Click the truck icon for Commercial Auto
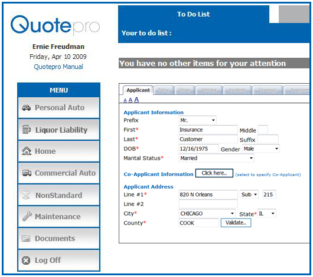The height and width of the screenshot is (277, 313). coord(27,173)
